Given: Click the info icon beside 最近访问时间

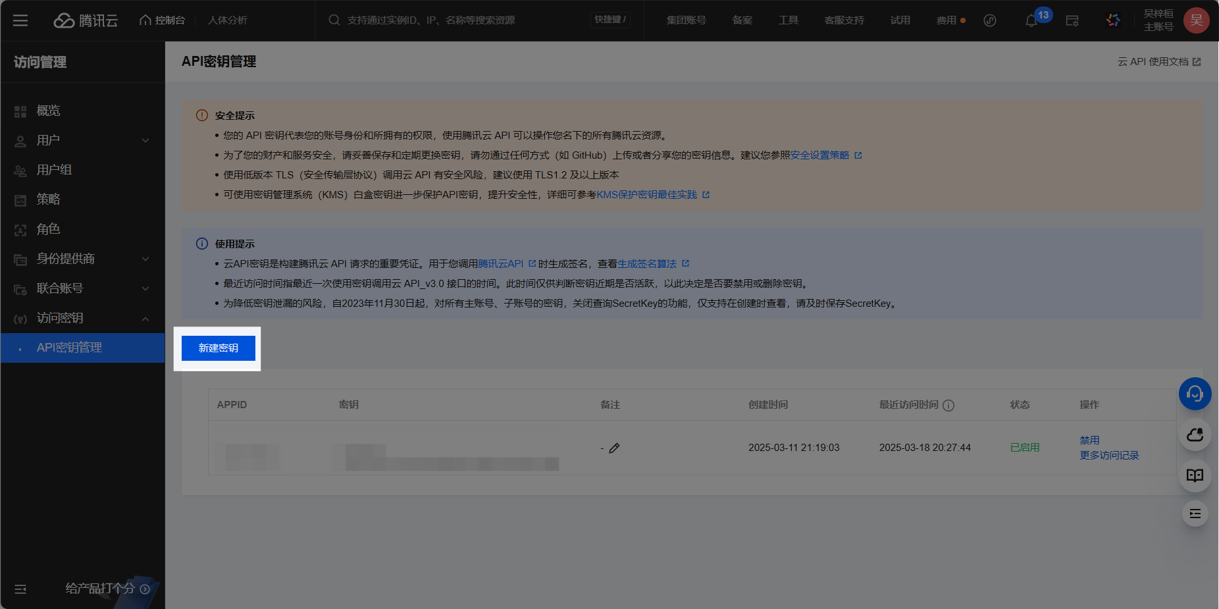Looking at the screenshot, I should coord(948,406).
